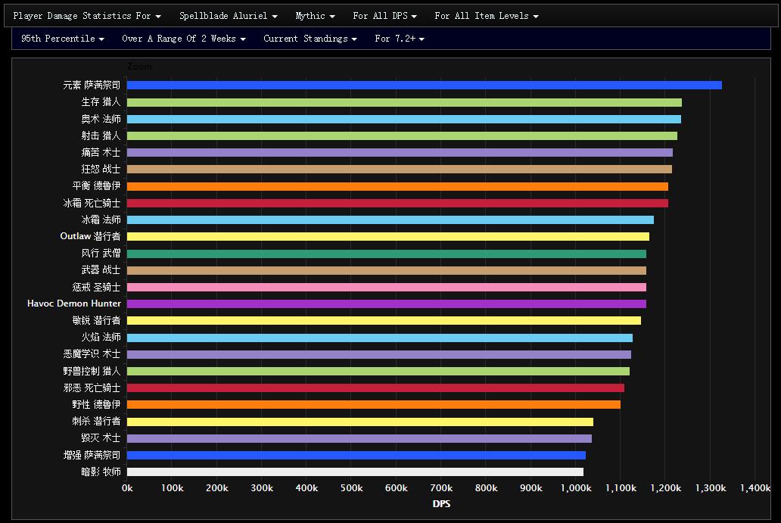Select the 刺杀 潜行者 axis label
The height and width of the screenshot is (523, 781).
[x=97, y=422]
